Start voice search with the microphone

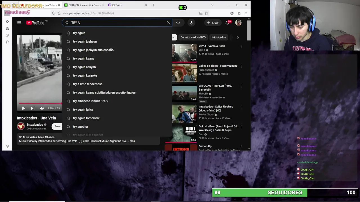click(x=191, y=23)
